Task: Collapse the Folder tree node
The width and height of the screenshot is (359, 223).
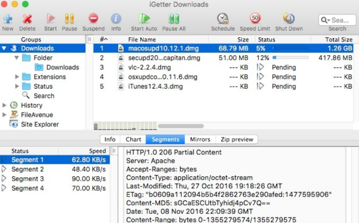Action: tap(16, 58)
